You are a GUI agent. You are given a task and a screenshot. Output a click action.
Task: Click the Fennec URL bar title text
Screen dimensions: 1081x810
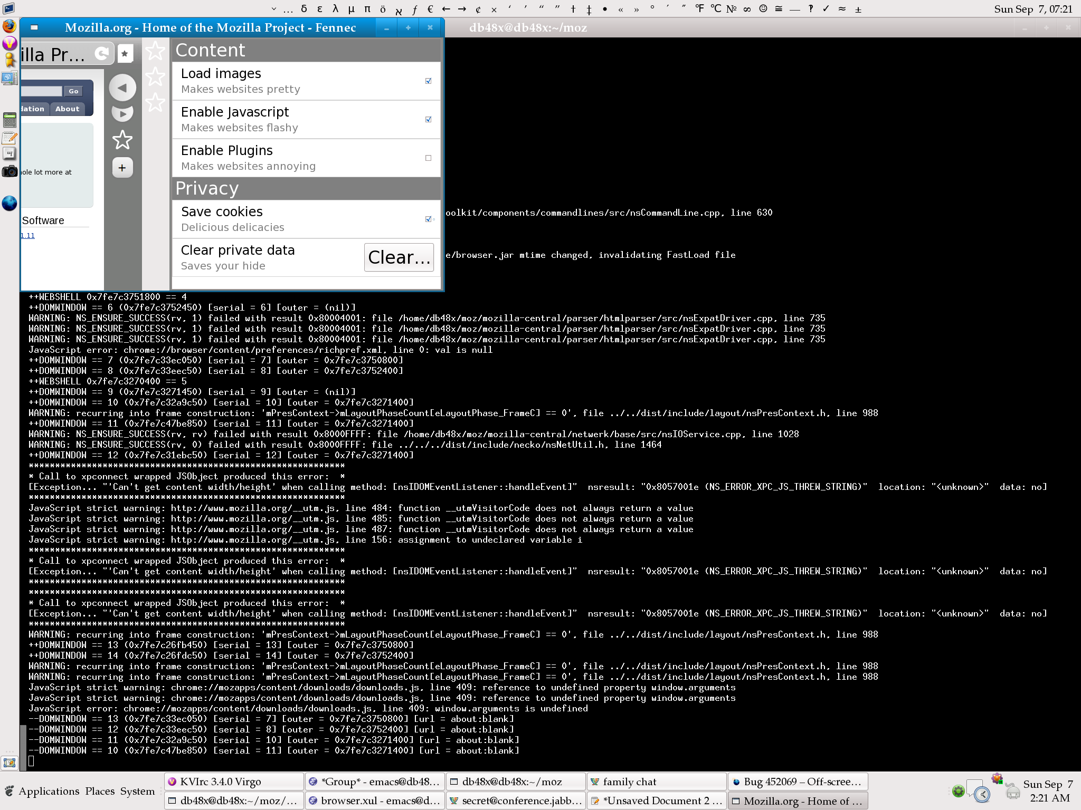coord(53,54)
